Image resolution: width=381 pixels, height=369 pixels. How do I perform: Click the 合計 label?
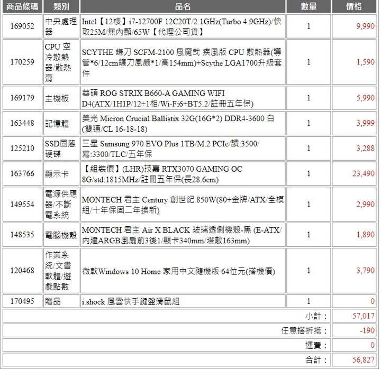(316, 360)
